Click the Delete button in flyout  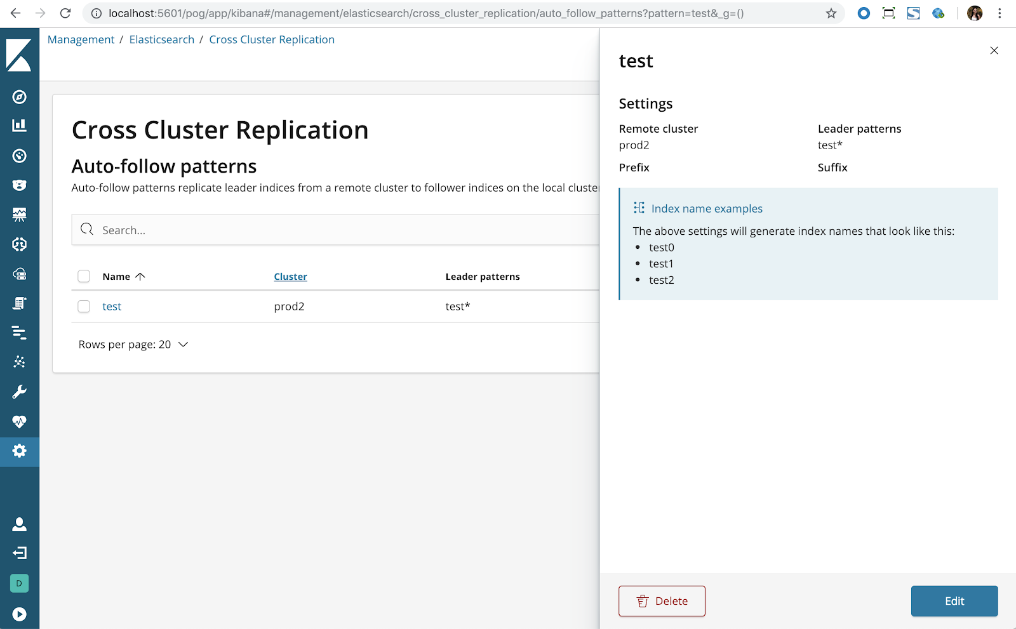tap(662, 601)
